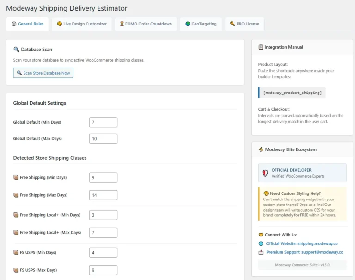The height and width of the screenshot is (280, 355).
Task: Click Scan Store Database Now button
Action: pyautogui.click(x=43, y=73)
